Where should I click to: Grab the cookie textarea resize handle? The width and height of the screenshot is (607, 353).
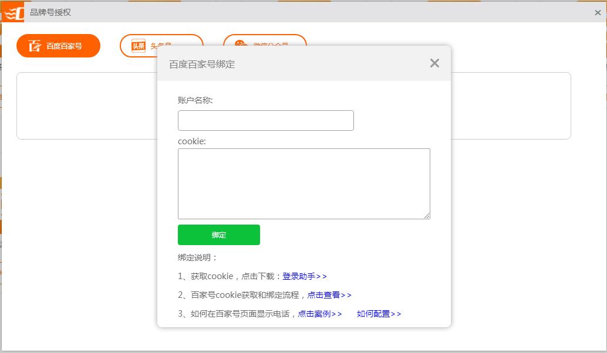pos(427,216)
